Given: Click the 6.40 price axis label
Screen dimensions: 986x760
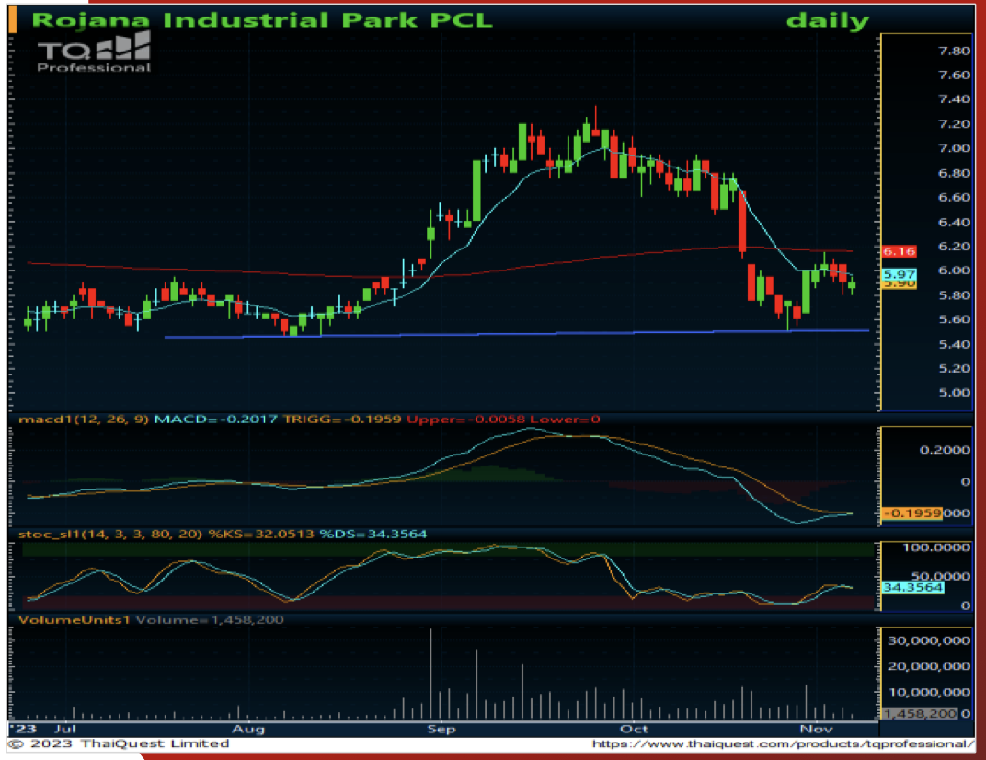Looking at the screenshot, I should 954,222.
